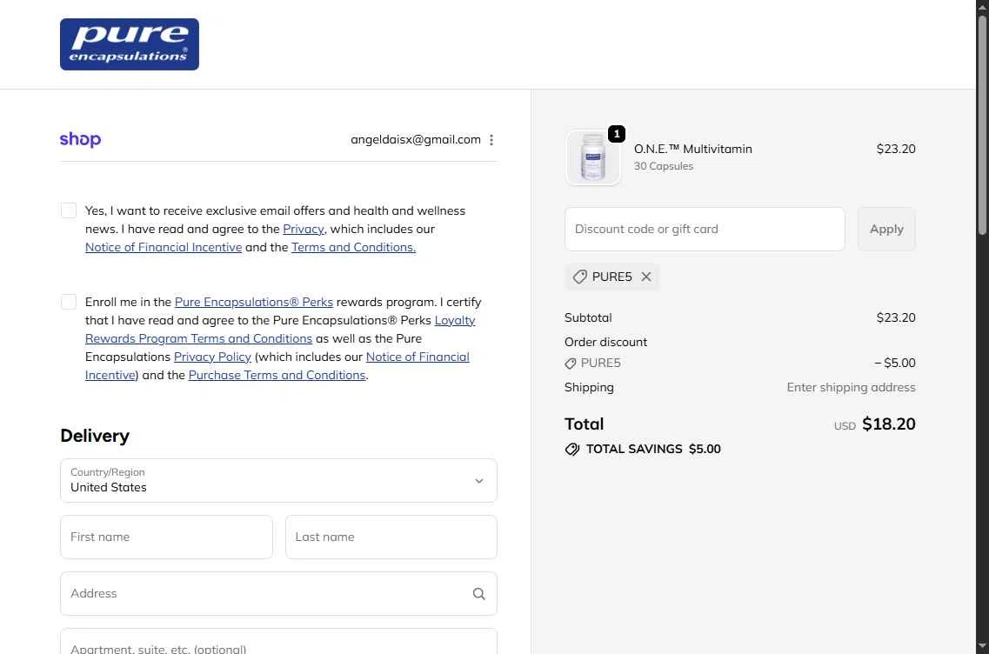Click the chevron in Country/Region selector
Image resolution: width=989 pixels, height=654 pixels.
coord(479,481)
